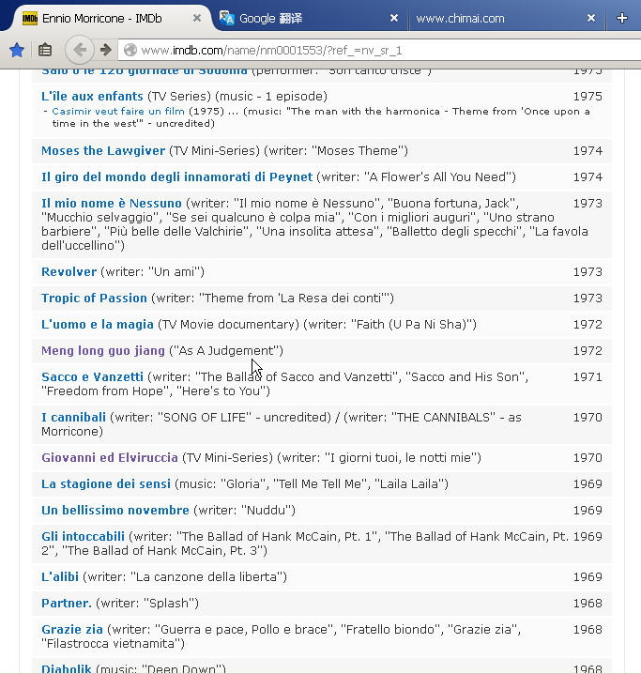Open the reading list icon beside the star
The height and width of the screenshot is (674, 641).
click(x=45, y=51)
